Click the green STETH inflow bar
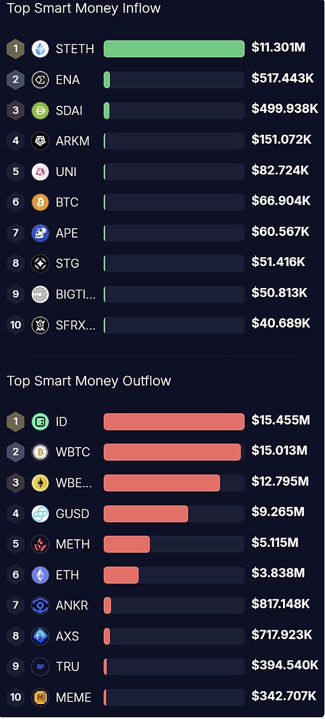The width and height of the screenshot is (325, 719). pos(174,49)
